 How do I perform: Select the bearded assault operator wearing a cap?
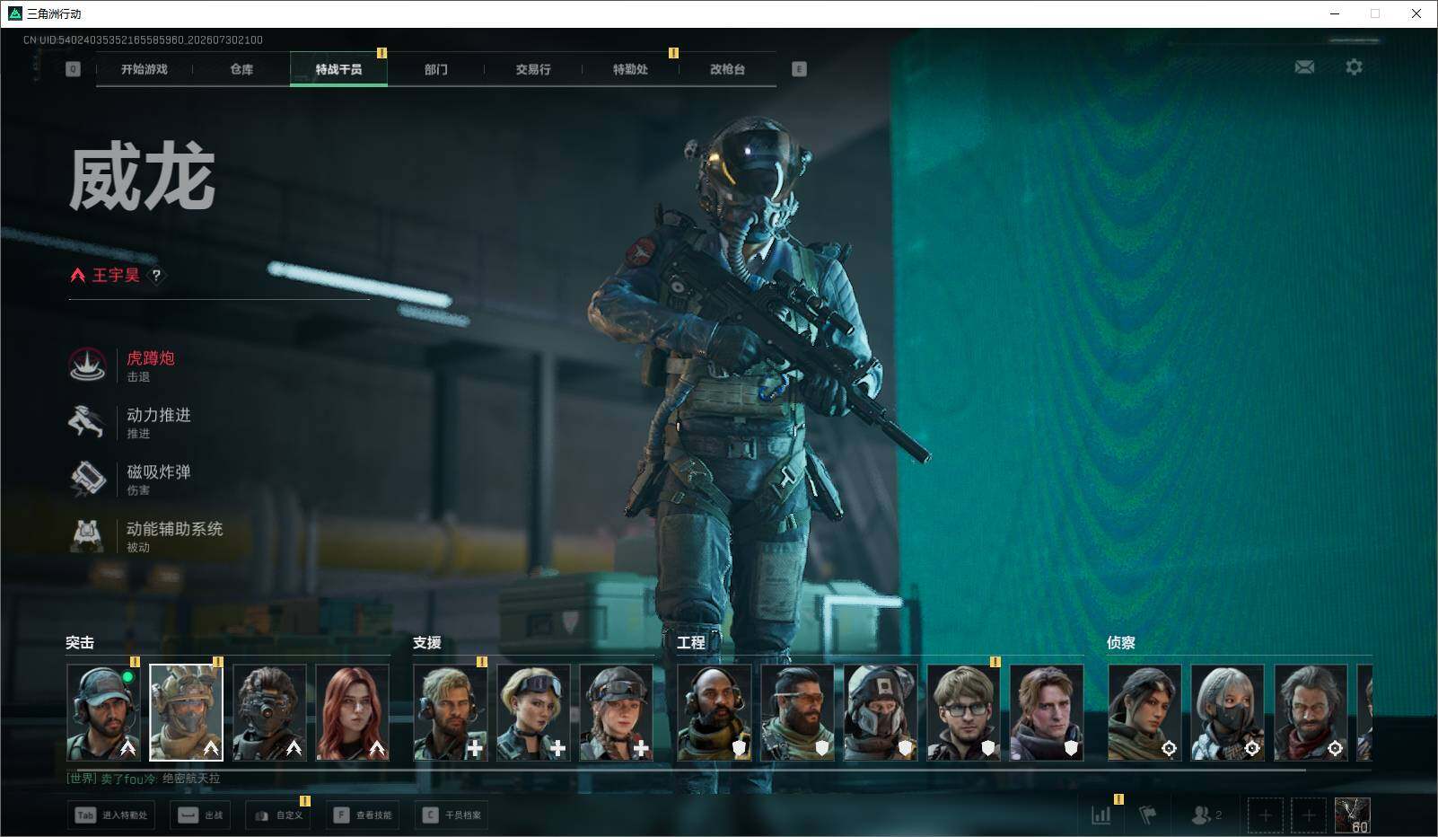103,713
